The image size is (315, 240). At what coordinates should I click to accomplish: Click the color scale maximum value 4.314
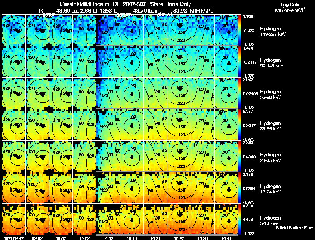pos(248,206)
